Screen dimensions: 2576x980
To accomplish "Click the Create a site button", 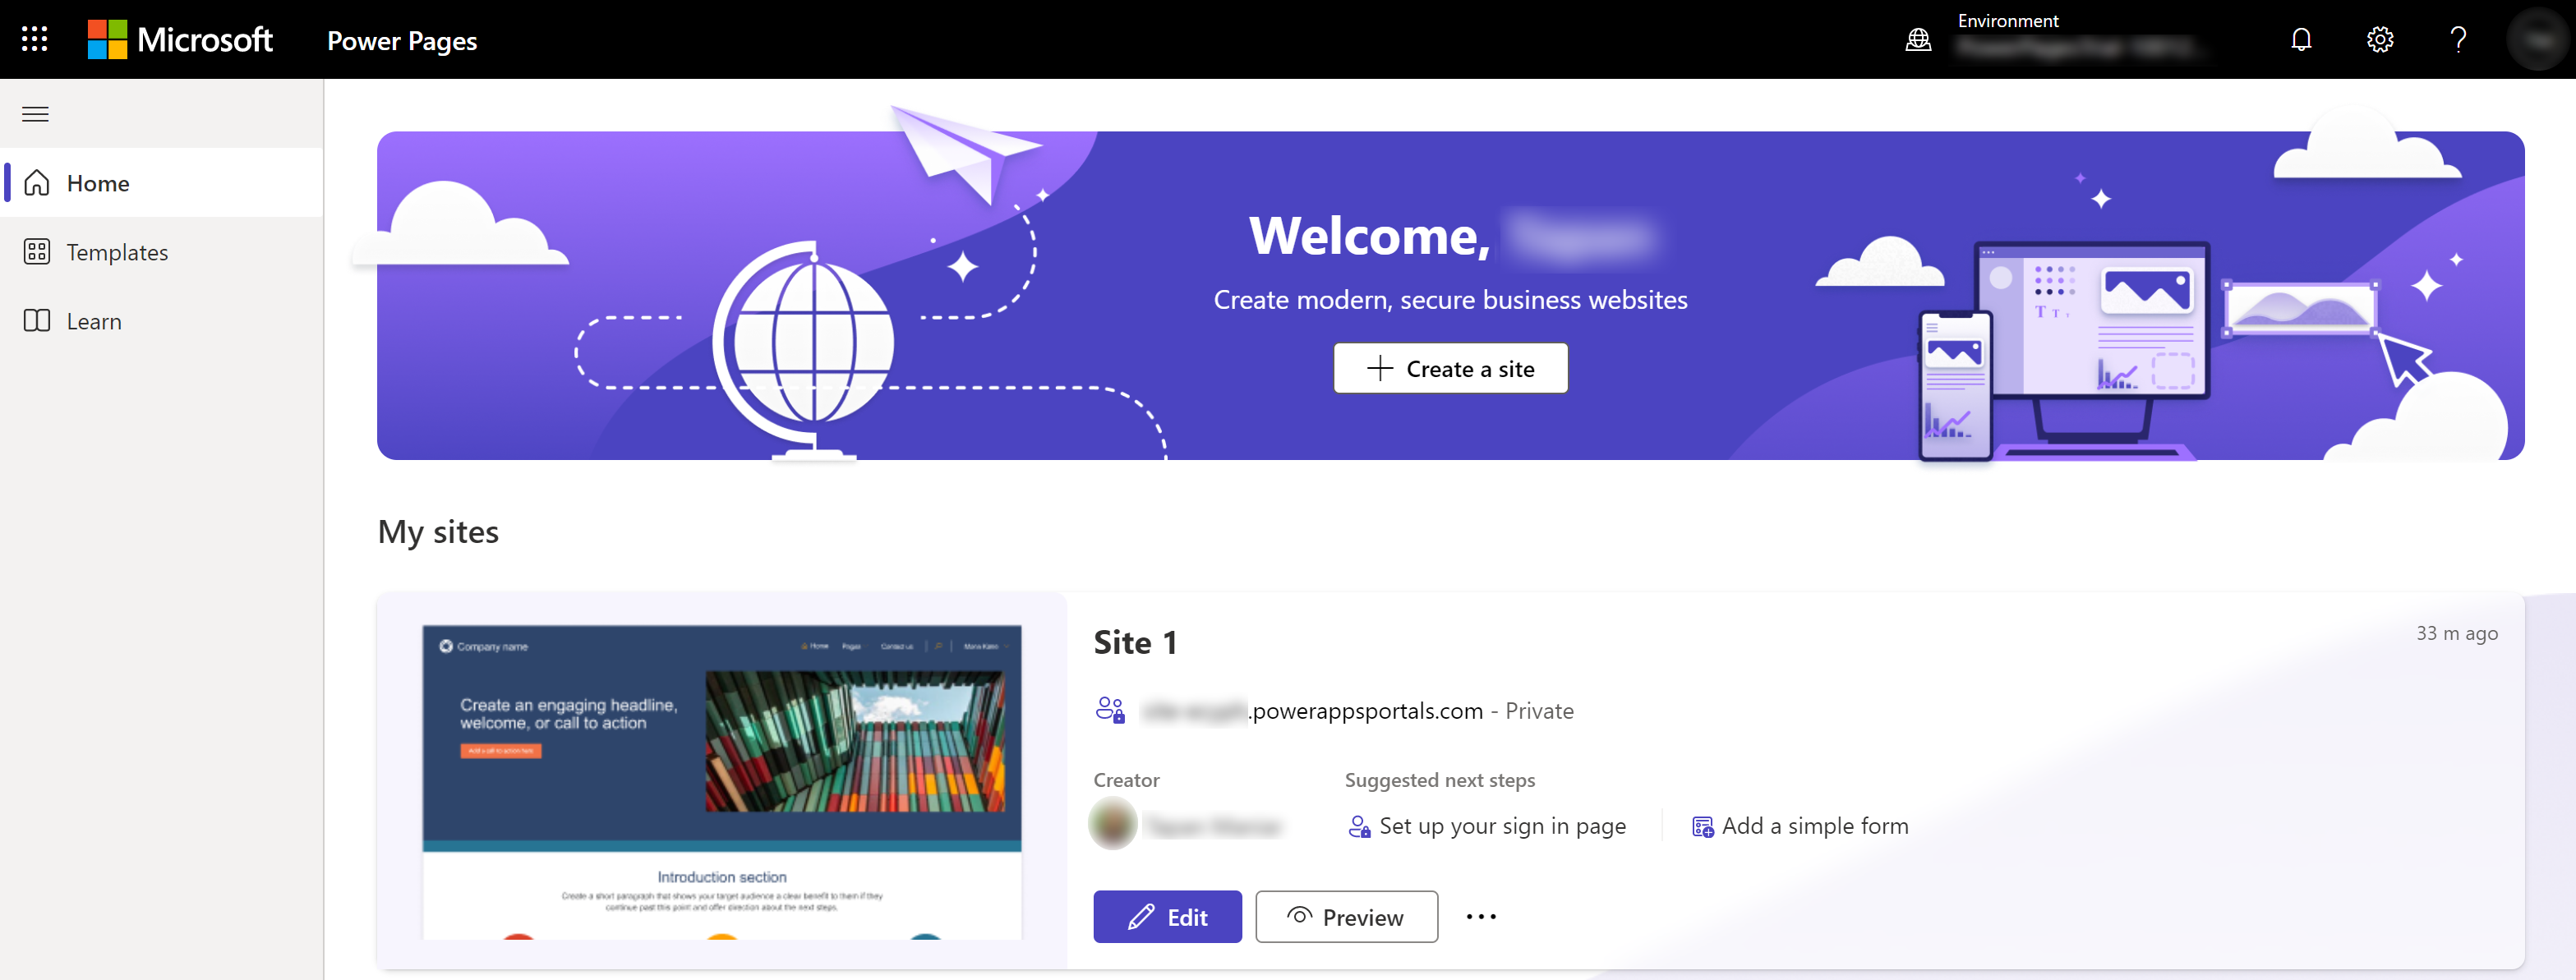I will pyautogui.click(x=1450, y=368).
